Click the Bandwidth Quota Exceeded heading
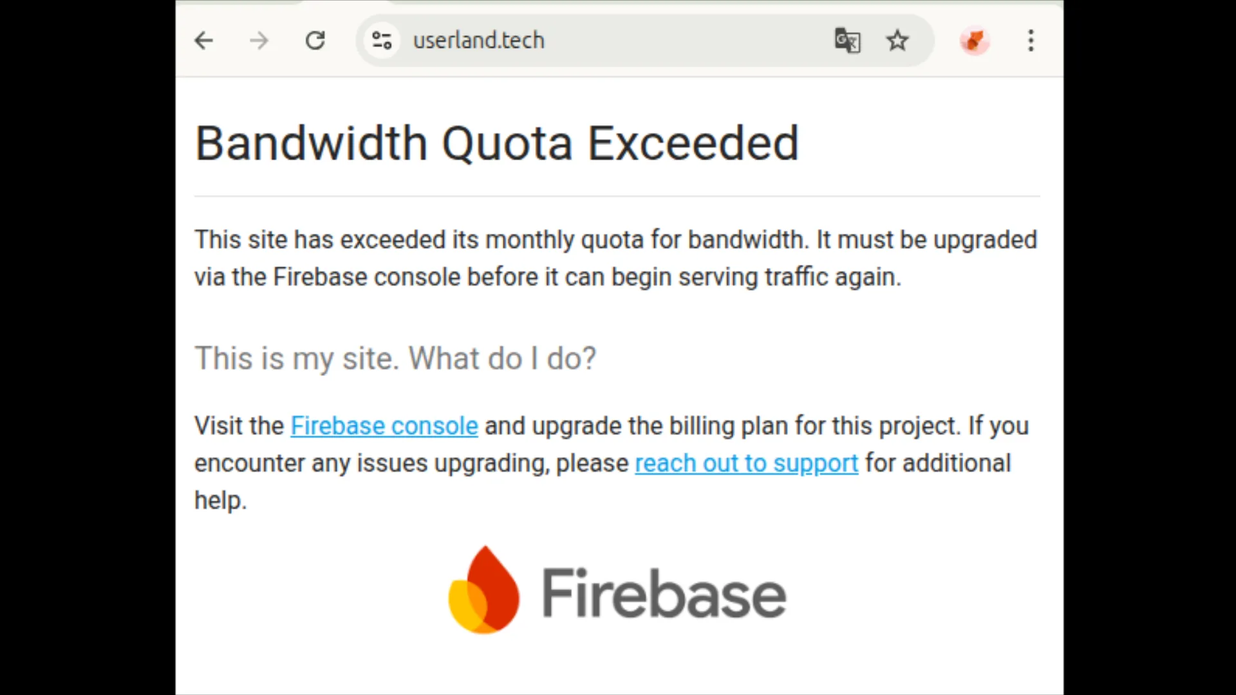This screenshot has width=1236, height=695. pos(497,143)
